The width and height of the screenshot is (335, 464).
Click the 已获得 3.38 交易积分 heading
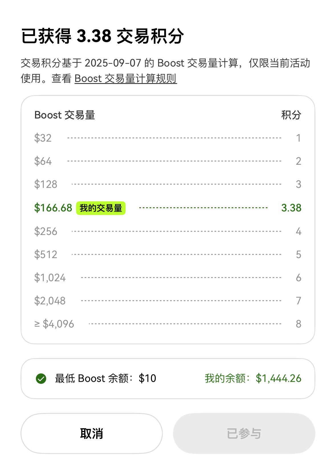click(103, 36)
